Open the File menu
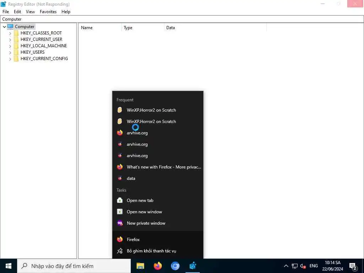The height and width of the screenshot is (273, 364). coord(6,12)
